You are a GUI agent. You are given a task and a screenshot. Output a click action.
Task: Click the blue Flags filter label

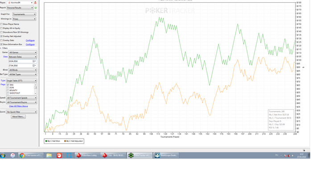click(x=3, y=84)
